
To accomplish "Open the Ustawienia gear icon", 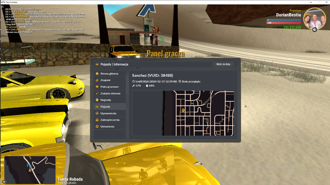I will point(97,126).
